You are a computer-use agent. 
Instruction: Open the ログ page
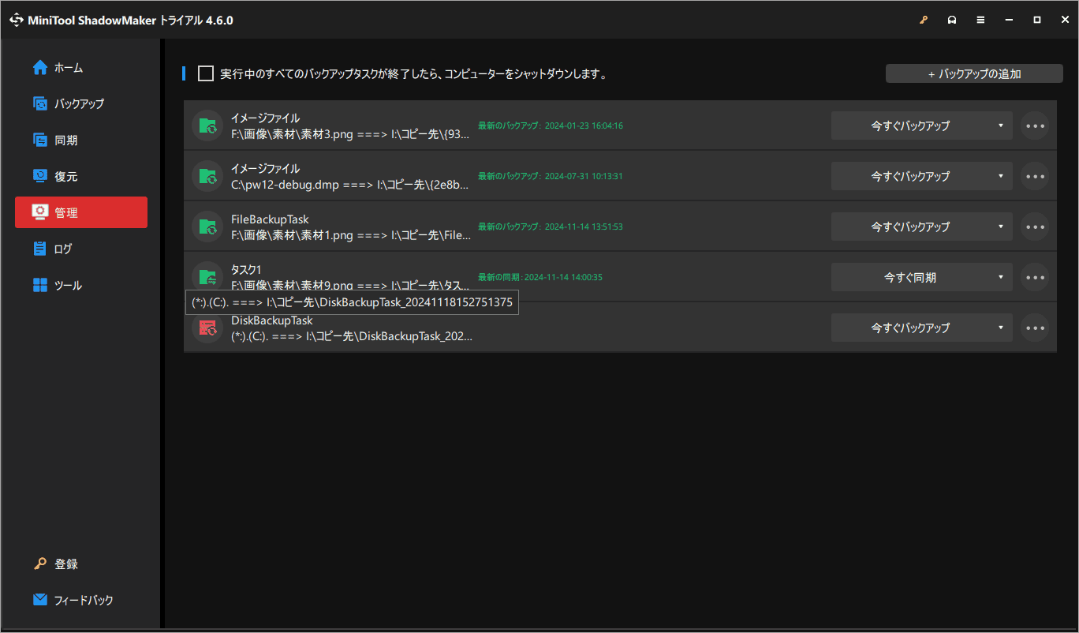[81, 249]
